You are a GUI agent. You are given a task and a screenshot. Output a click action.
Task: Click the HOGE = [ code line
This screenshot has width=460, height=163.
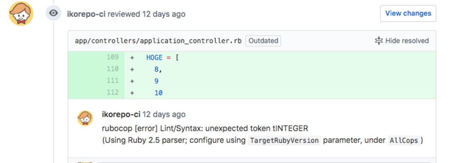click(x=162, y=57)
